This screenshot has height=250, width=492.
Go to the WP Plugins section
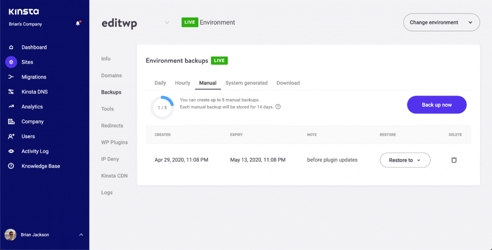(114, 143)
